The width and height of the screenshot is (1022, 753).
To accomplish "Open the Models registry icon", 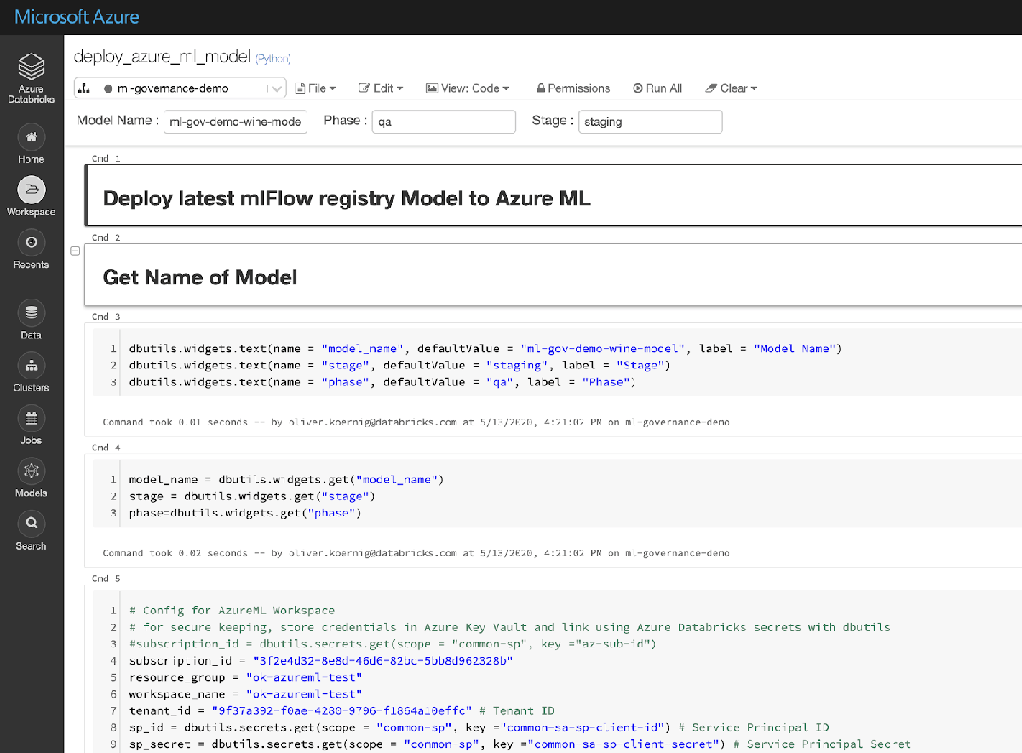I will coord(32,471).
